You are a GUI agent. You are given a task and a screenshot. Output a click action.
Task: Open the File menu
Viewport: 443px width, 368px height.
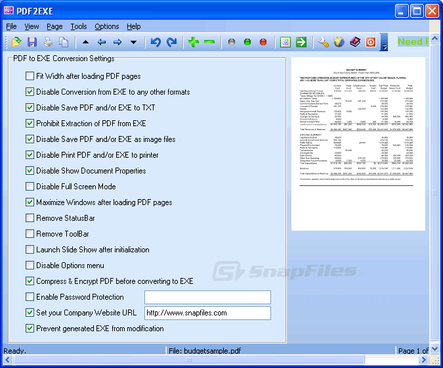click(11, 26)
